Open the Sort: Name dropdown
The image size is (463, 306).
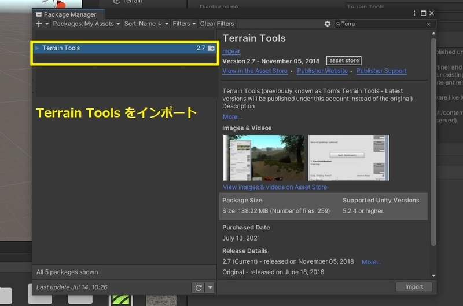[x=146, y=24]
